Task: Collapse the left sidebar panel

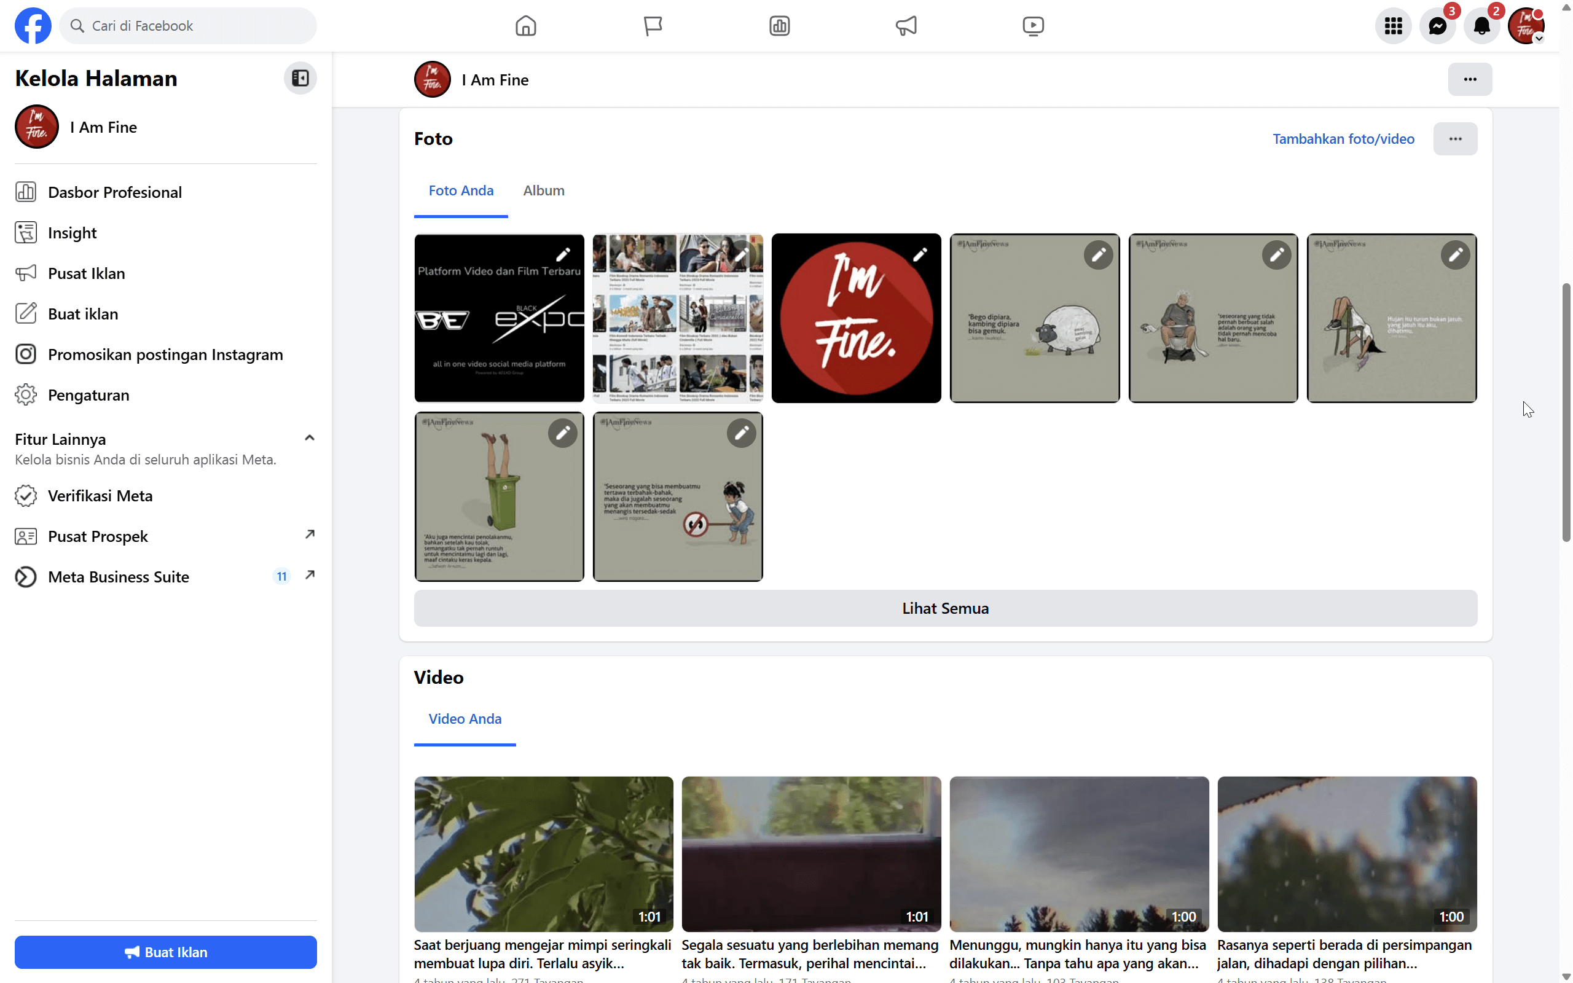Action: [300, 77]
